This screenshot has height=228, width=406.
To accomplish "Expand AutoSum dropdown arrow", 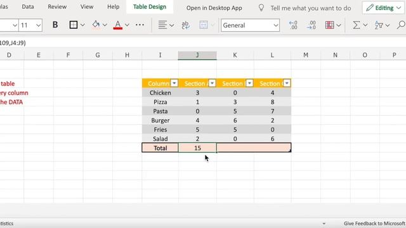I will coord(365,25).
